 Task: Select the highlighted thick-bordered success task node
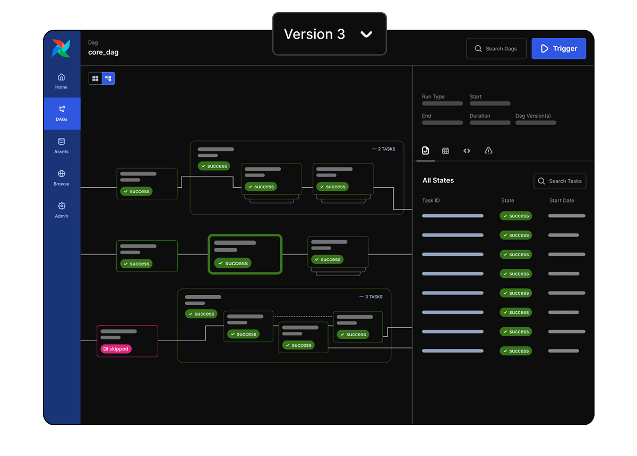[245, 254]
